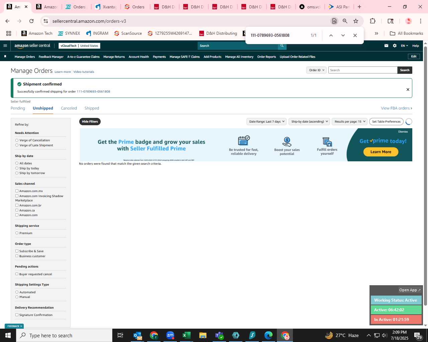Dismiss the Shipment confirmed banner
428x342 pixels.
[x=408, y=90]
